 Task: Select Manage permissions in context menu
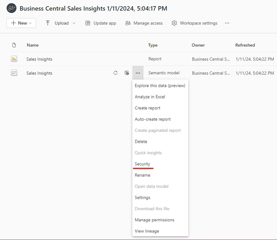tap(155, 220)
